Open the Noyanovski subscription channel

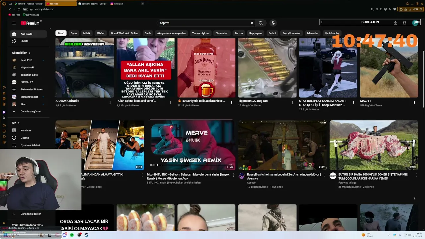(x=29, y=67)
